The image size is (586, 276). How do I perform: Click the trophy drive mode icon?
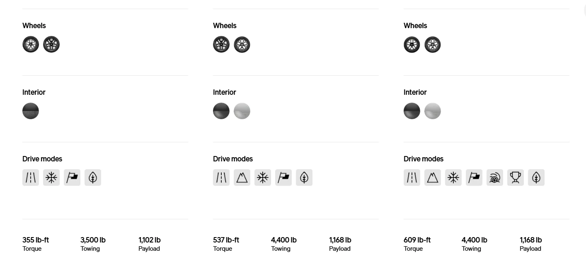(516, 178)
